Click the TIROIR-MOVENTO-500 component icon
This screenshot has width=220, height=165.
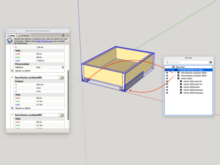tap(176, 70)
